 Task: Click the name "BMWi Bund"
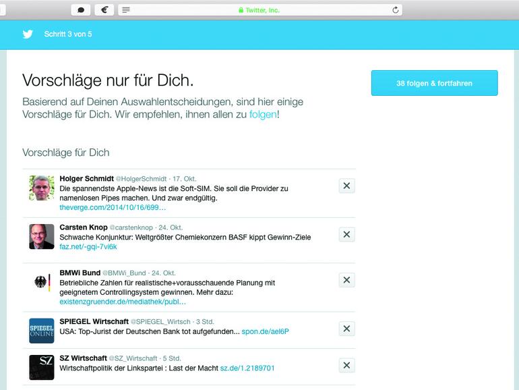point(80,273)
